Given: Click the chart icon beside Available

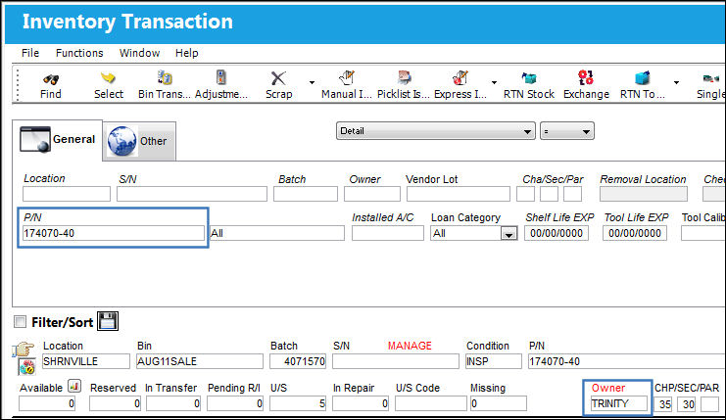Looking at the screenshot, I should 74,386.
